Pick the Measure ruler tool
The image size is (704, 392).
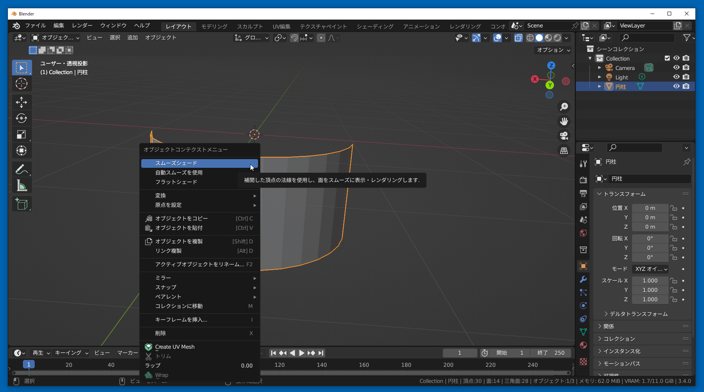(x=21, y=186)
